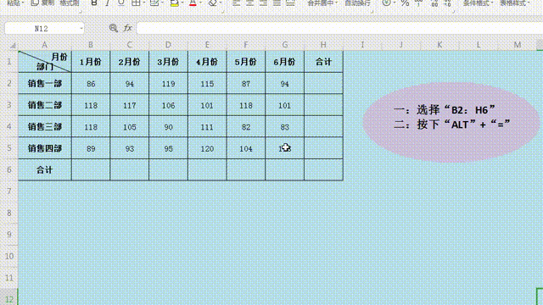Select column D header
Viewport: 543px width, 305px height.
click(x=168, y=45)
